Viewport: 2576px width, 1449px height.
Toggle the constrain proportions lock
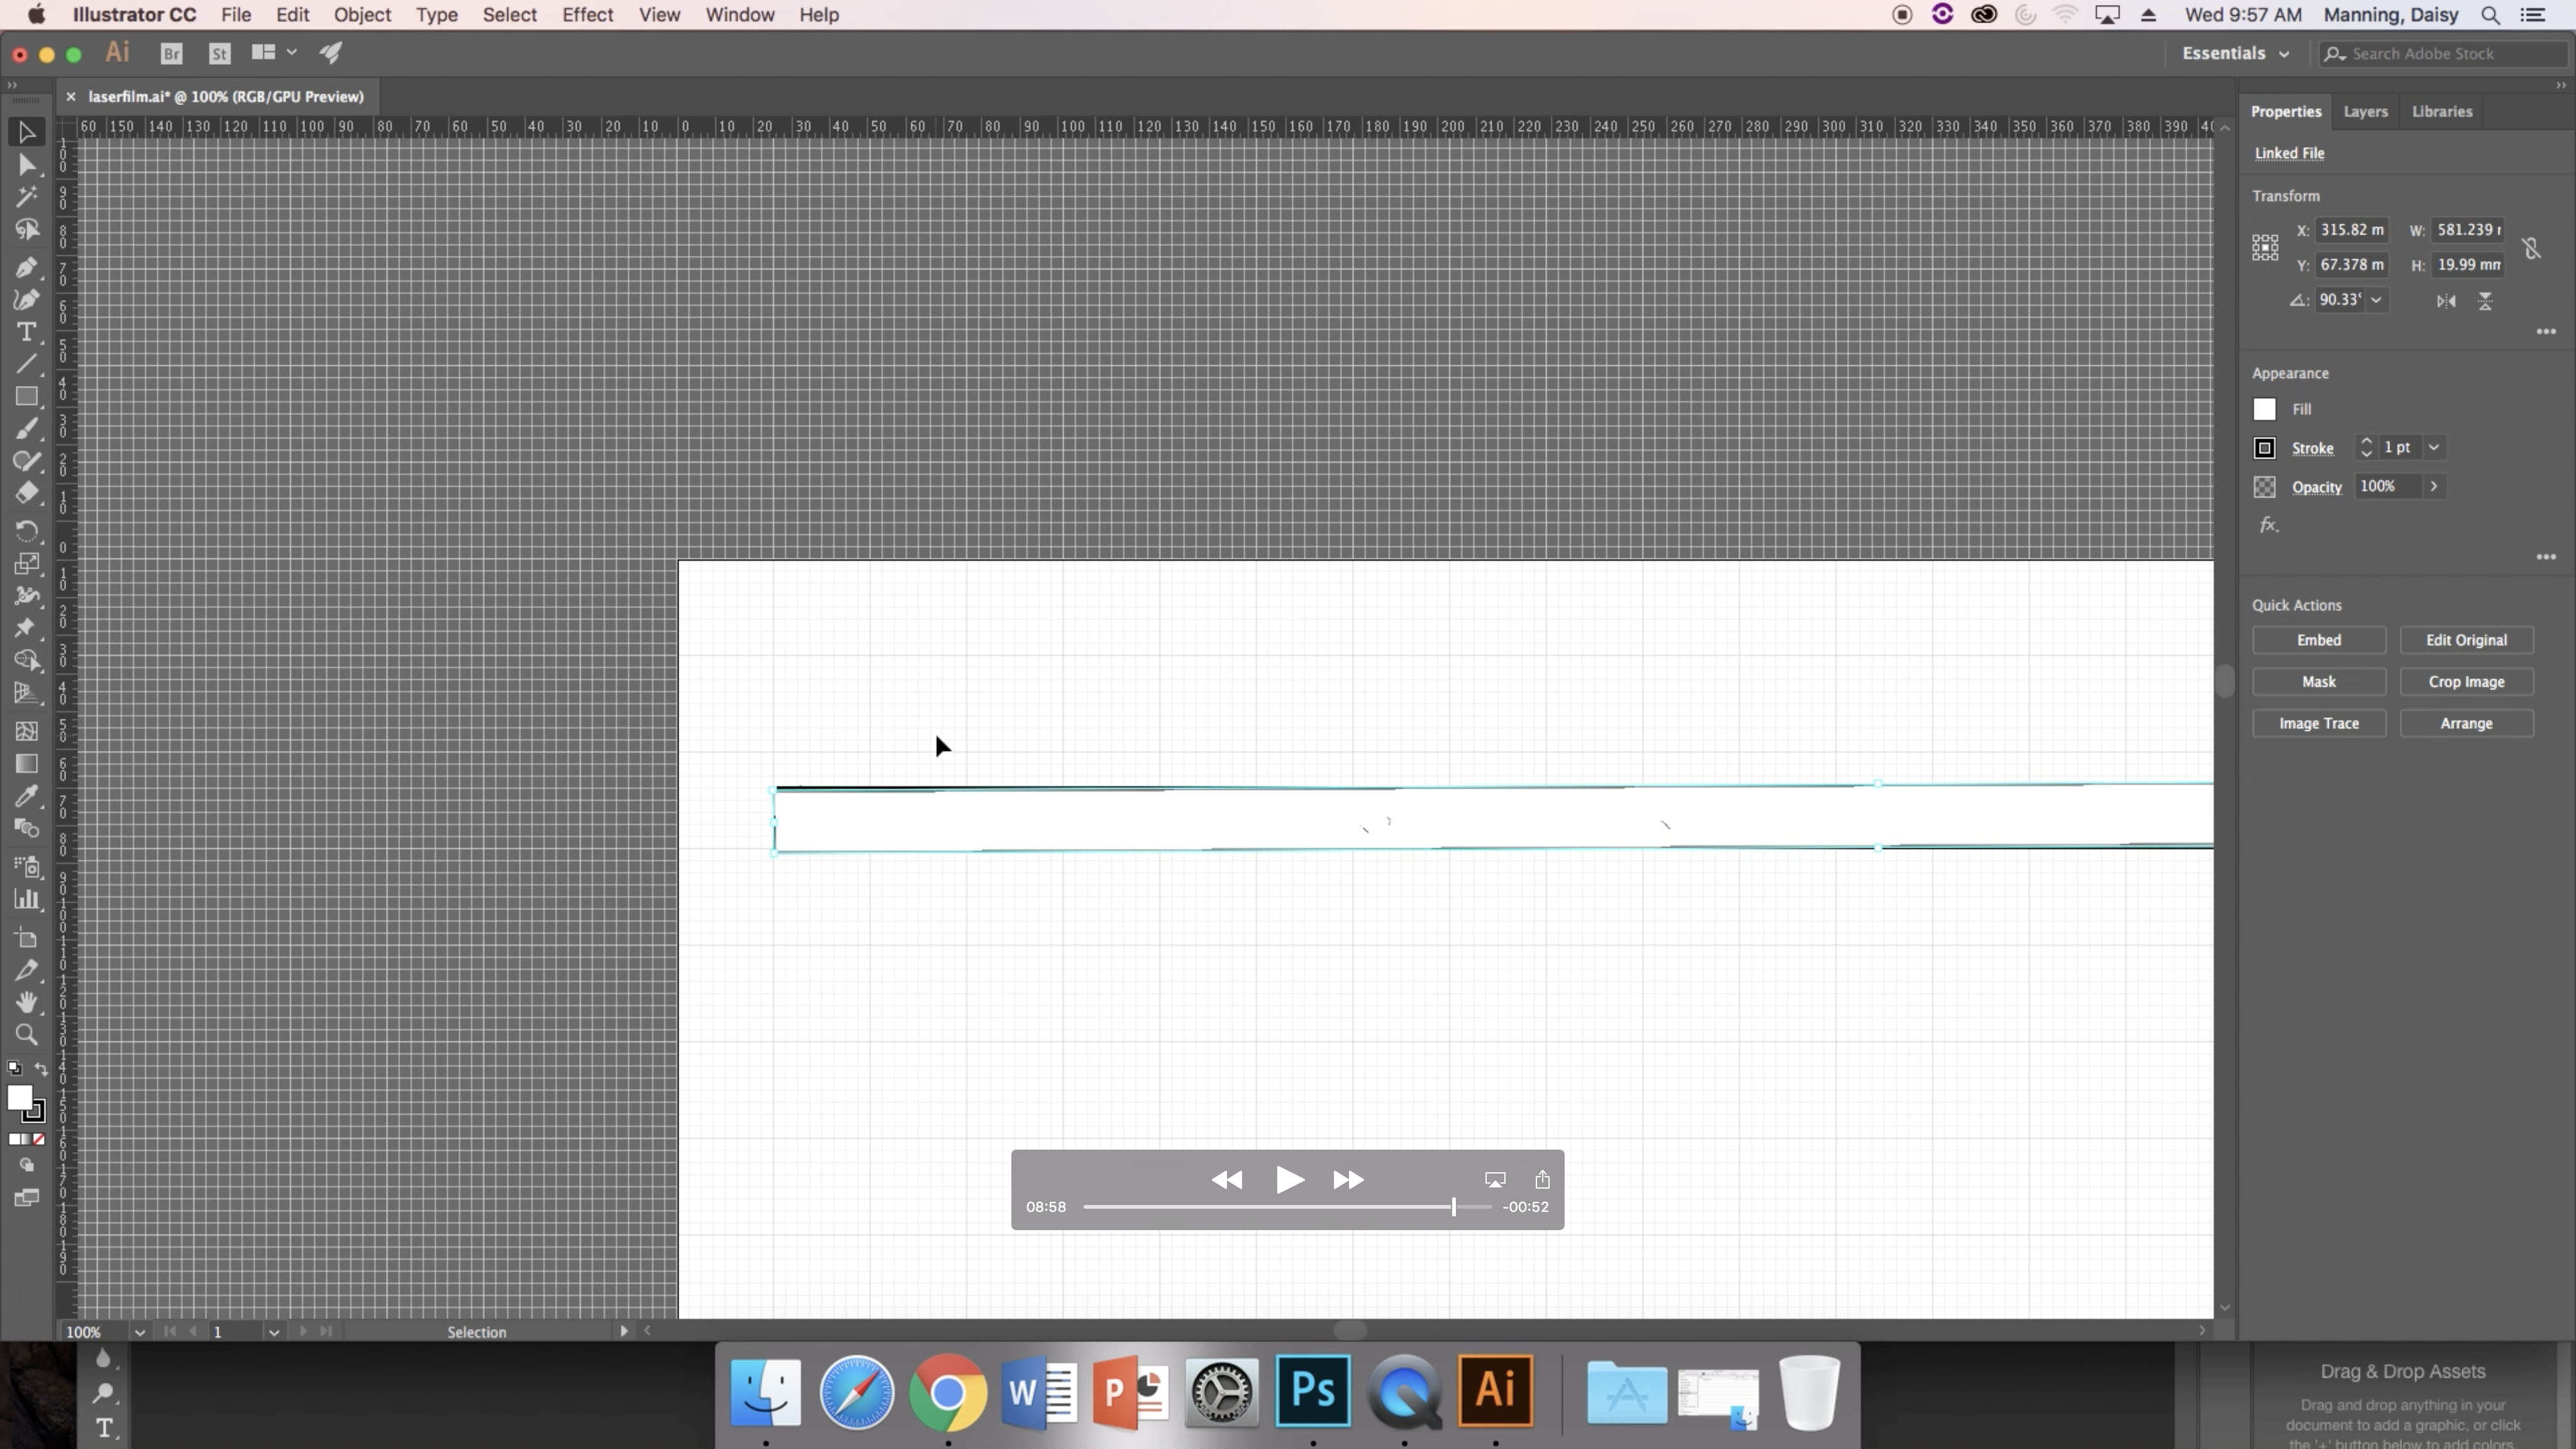[x=2530, y=248]
